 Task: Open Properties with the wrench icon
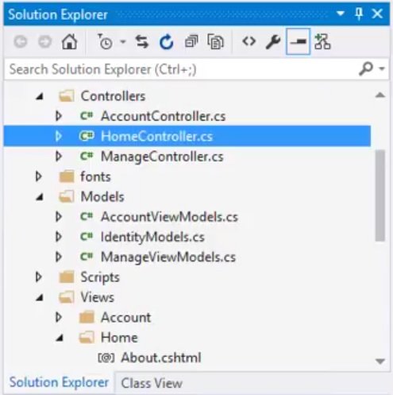tap(273, 42)
